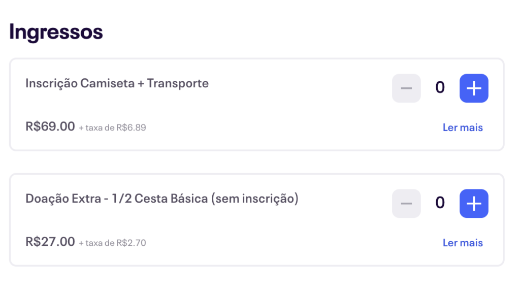Select the quantity value for Doação Extra
The height and width of the screenshot is (290, 520).
(x=440, y=203)
